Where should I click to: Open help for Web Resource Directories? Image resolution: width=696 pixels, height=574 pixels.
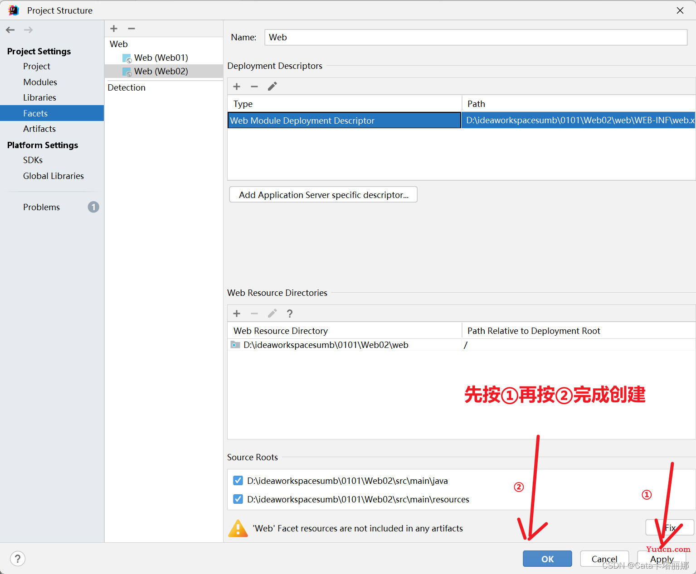point(290,314)
